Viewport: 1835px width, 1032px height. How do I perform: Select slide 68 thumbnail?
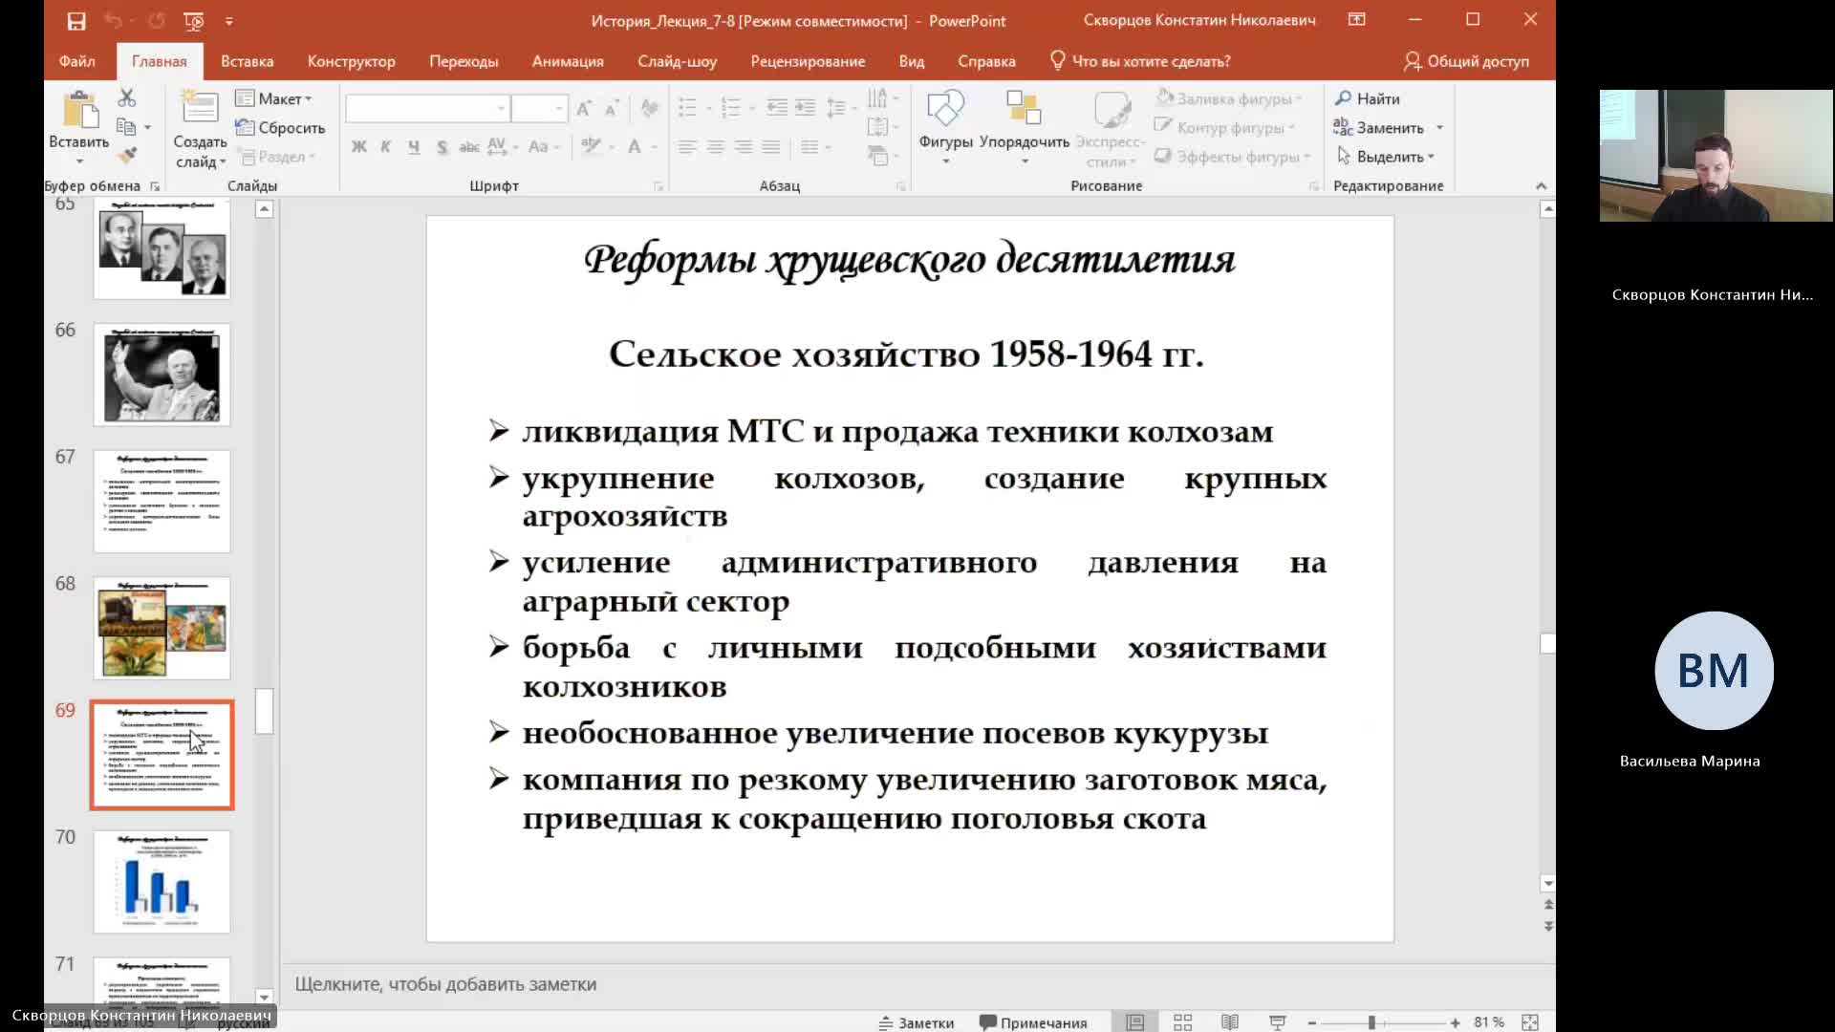(x=162, y=628)
